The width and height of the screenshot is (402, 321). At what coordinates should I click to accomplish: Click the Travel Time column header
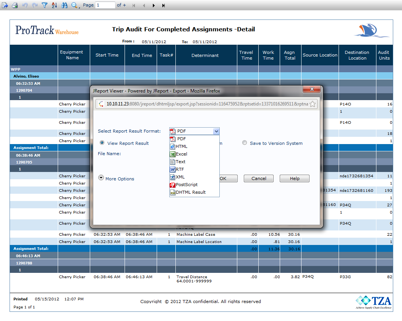click(248, 55)
